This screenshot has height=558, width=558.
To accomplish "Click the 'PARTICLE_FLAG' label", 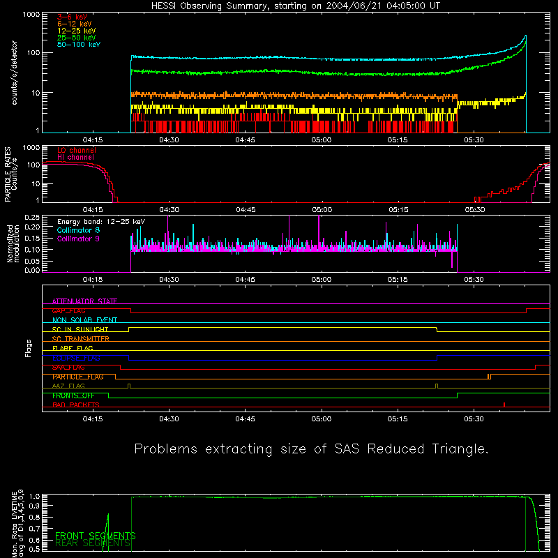I will [x=78, y=377].
